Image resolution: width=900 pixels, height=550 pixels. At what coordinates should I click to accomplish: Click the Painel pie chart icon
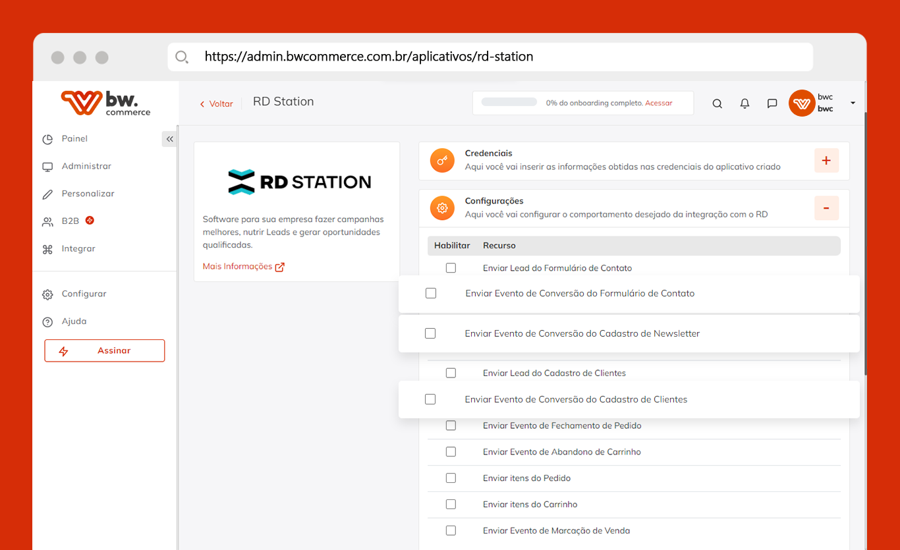tap(47, 140)
